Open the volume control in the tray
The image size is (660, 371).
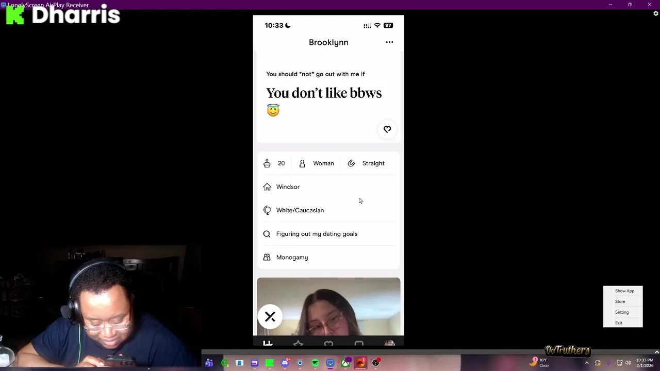tap(628, 363)
